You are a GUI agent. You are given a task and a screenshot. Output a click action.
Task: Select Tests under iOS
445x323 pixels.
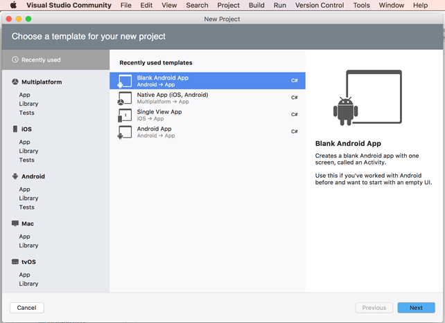[26, 160]
